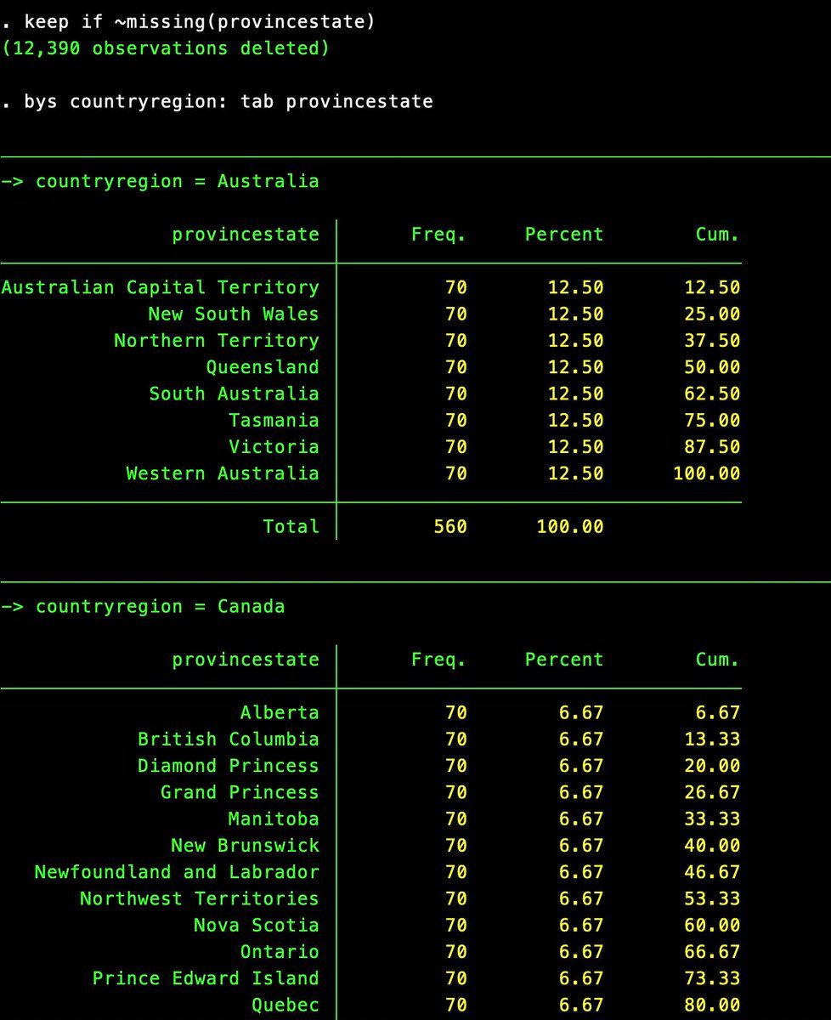Click the '12,390 observations deleted' message

(165, 48)
